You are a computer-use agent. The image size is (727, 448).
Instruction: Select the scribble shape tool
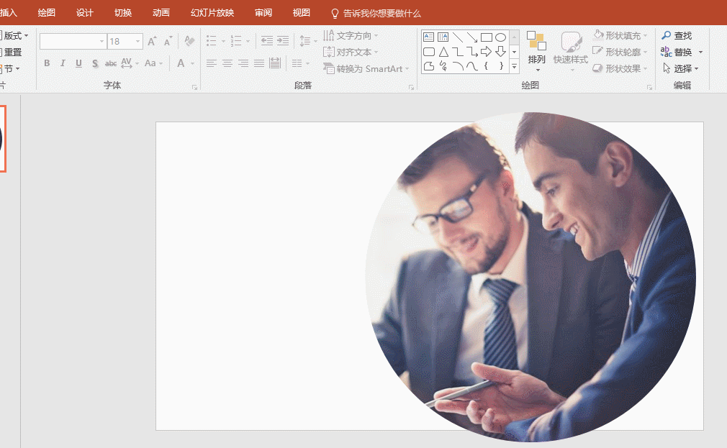443,66
